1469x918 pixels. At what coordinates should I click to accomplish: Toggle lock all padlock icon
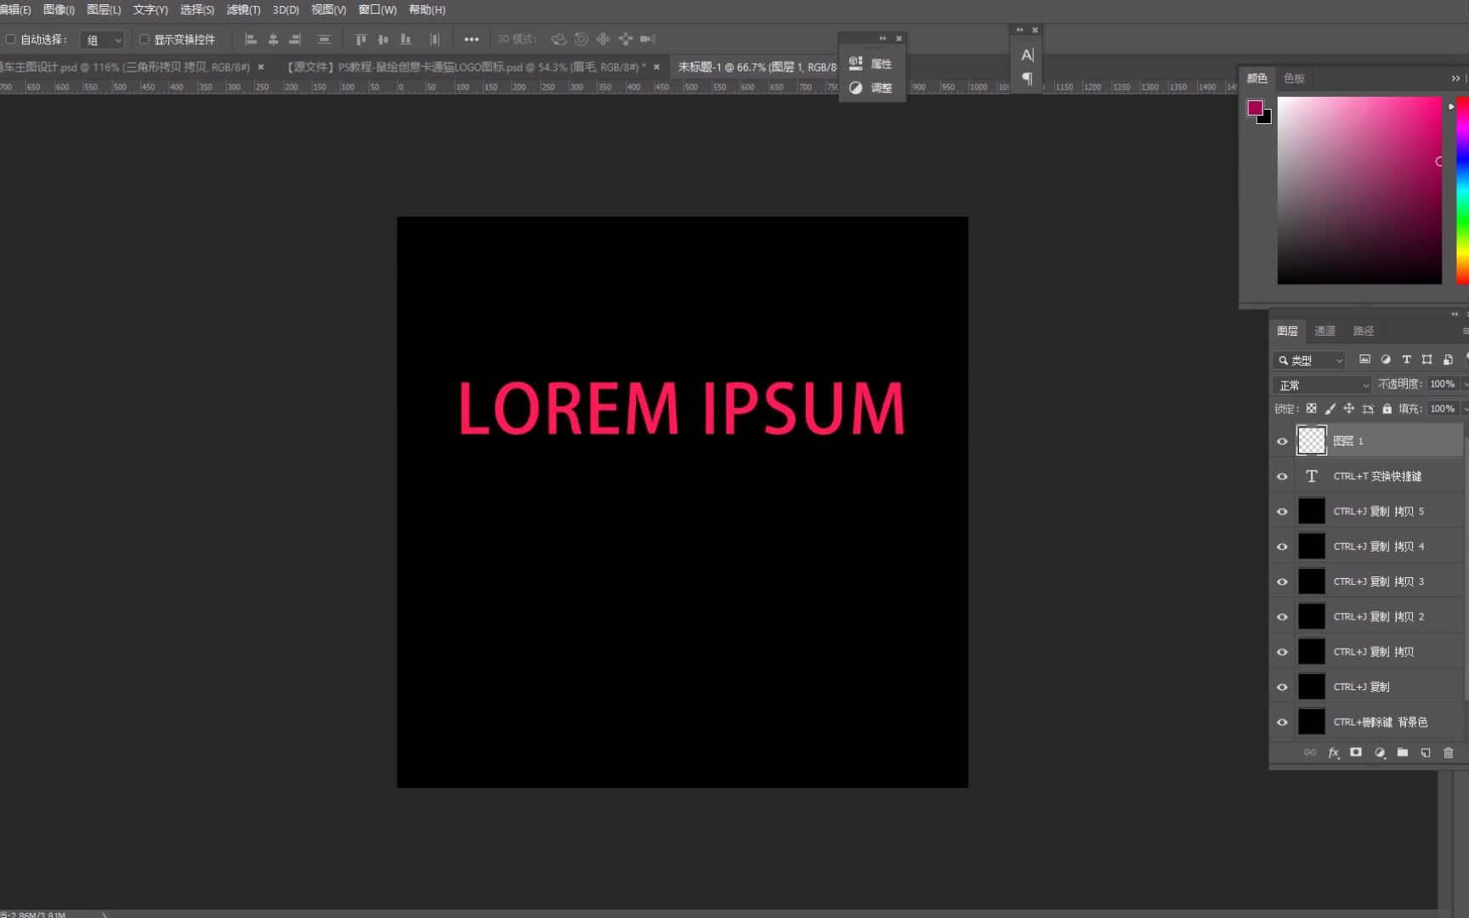pyautogui.click(x=1387, y=409)
